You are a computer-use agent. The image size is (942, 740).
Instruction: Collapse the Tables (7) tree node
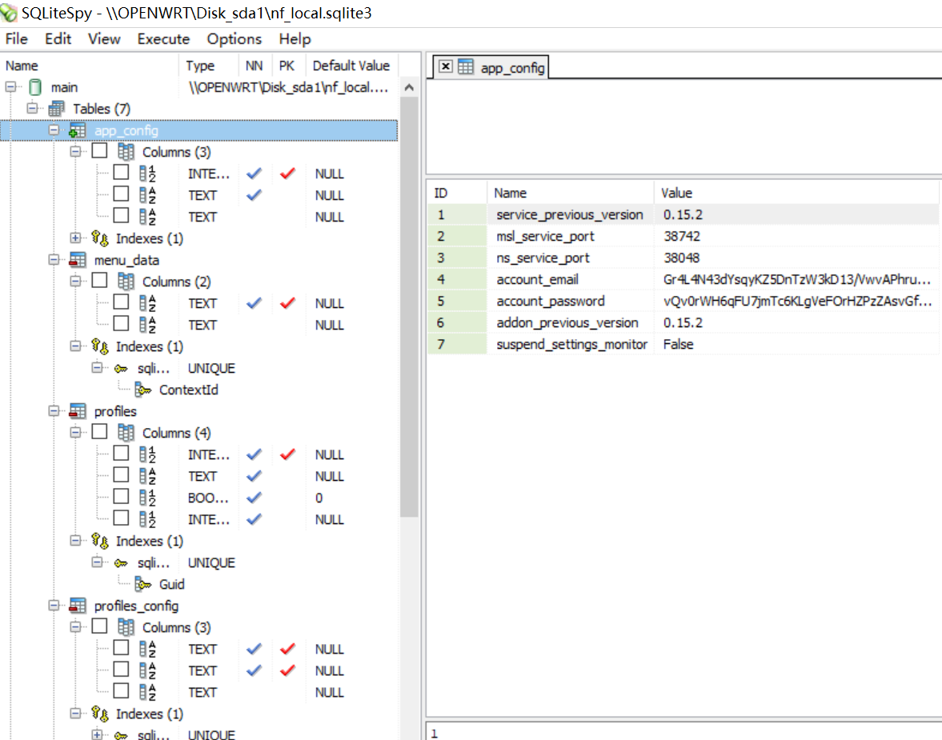[x=33, y=109]
